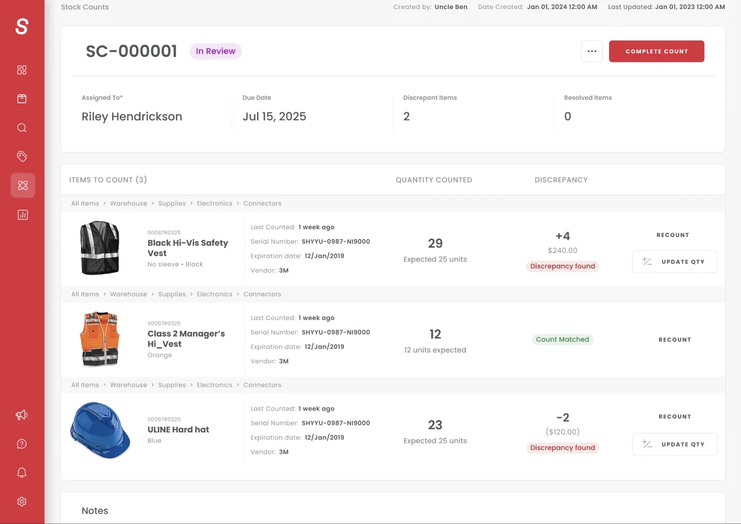Click the $240.00 discrepancy amount
The height and width of the screenshot is (524, 741).
click(563, 250)
